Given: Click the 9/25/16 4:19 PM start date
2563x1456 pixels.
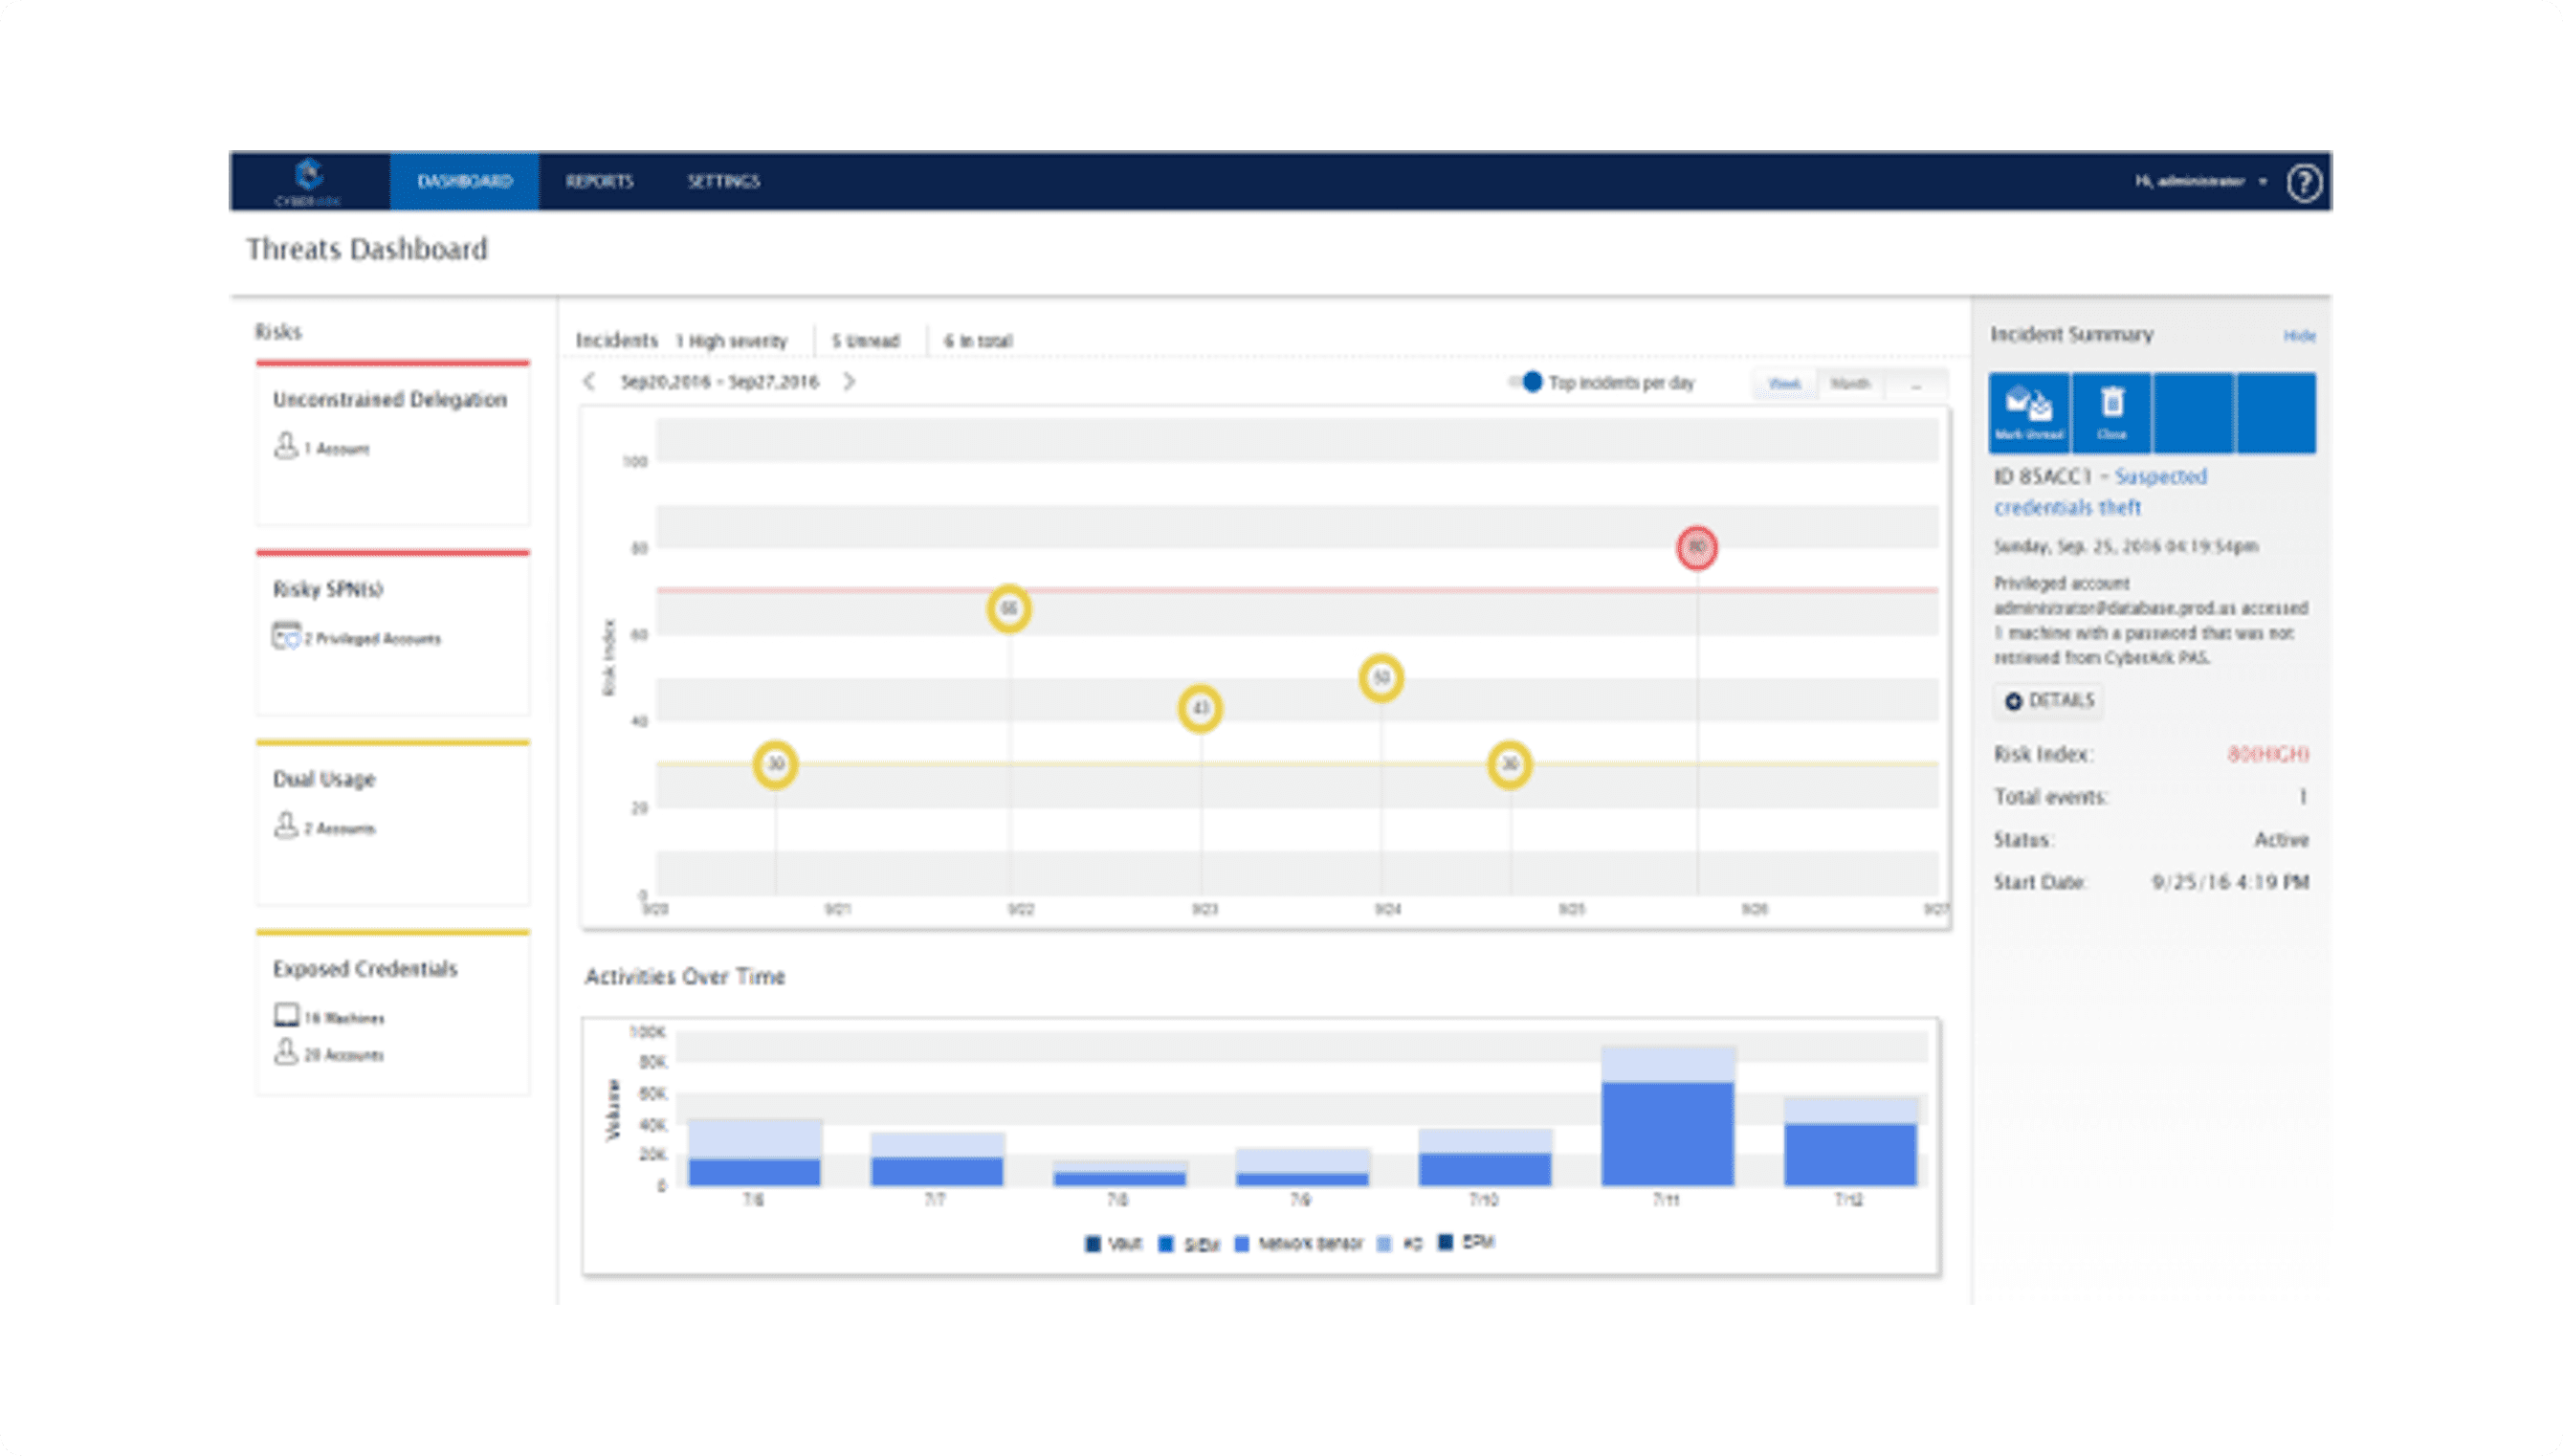Looking at the screenshot, I should click(2230, 883).
